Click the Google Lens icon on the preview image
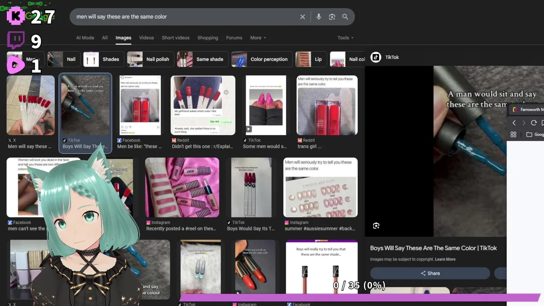544x306 pixels. [376, 226]
